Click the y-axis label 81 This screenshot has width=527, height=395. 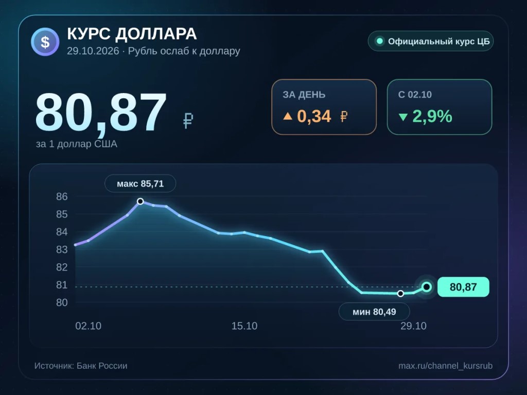(x=62, y=285)
